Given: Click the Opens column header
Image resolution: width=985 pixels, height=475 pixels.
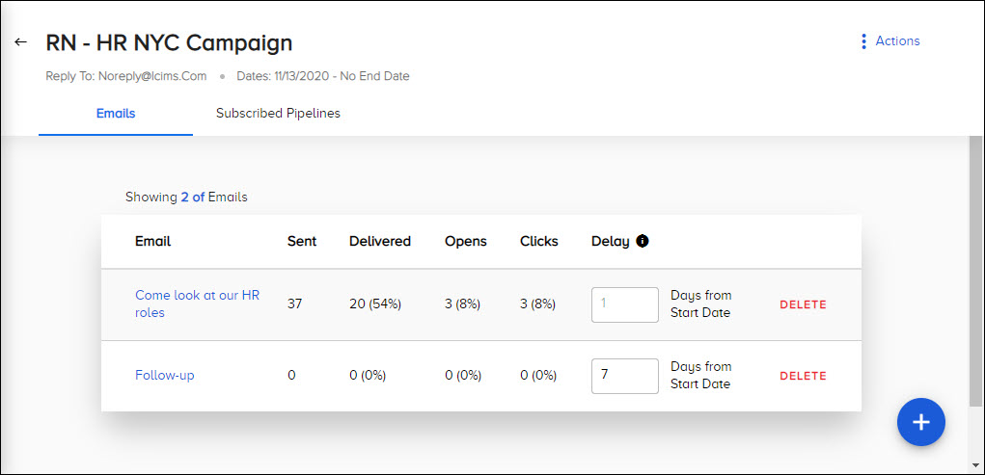Looking at the screenshot, I should 465,241.
